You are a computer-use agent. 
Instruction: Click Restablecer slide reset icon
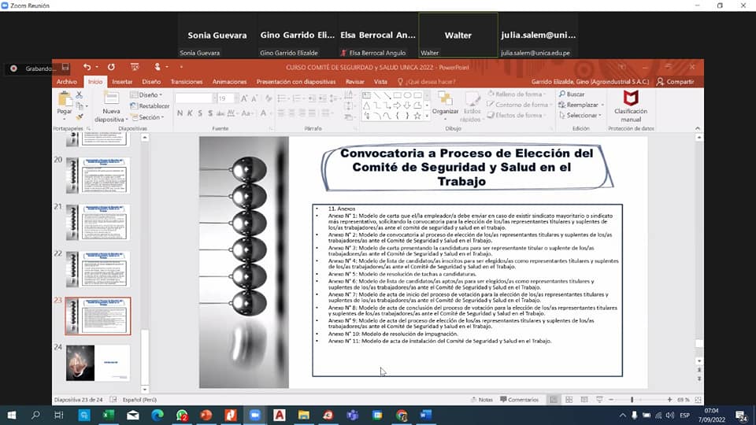point(150,105)
